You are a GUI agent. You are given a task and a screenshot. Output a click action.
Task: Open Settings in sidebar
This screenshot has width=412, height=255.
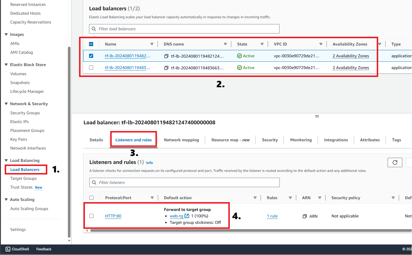tap(18, 229)
